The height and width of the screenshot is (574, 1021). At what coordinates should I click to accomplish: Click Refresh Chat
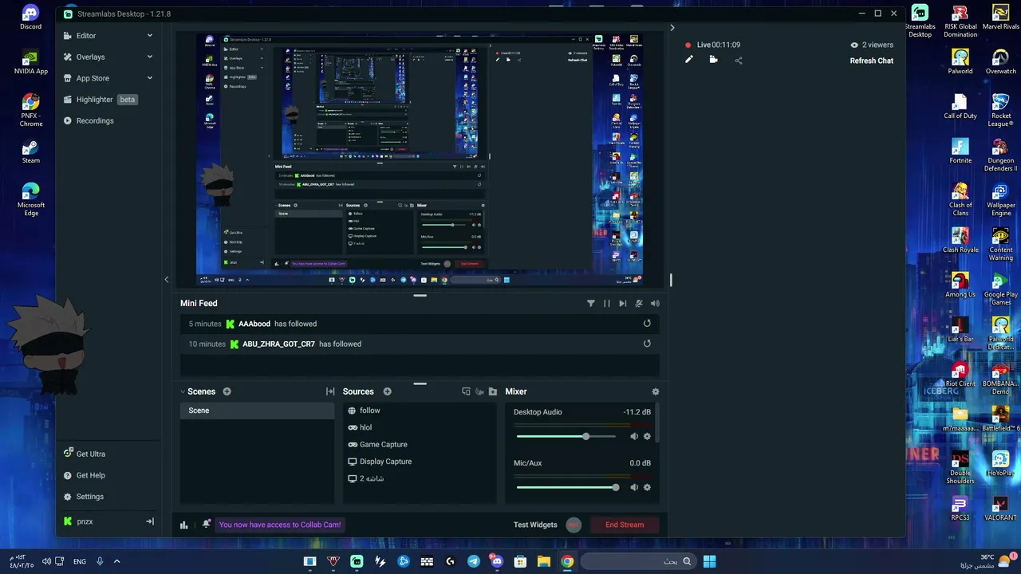(x=871, y=61)
